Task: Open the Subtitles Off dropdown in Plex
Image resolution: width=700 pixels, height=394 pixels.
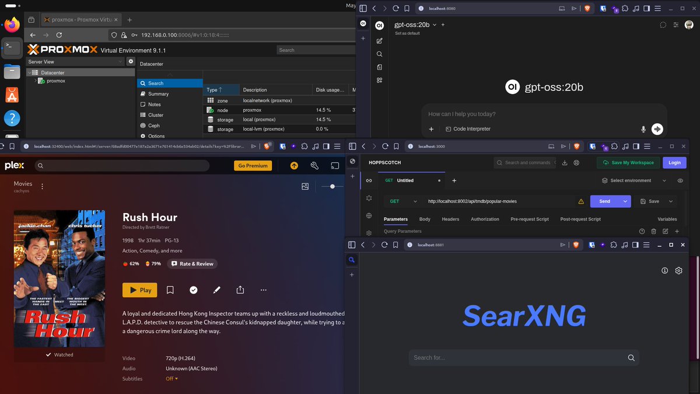Action: (172, 379)
